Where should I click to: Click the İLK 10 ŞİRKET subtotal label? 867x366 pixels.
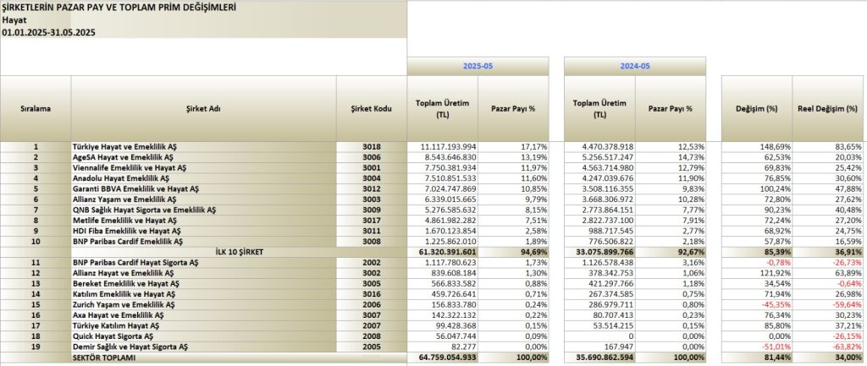pyautogui.click(x=239, y=252)
